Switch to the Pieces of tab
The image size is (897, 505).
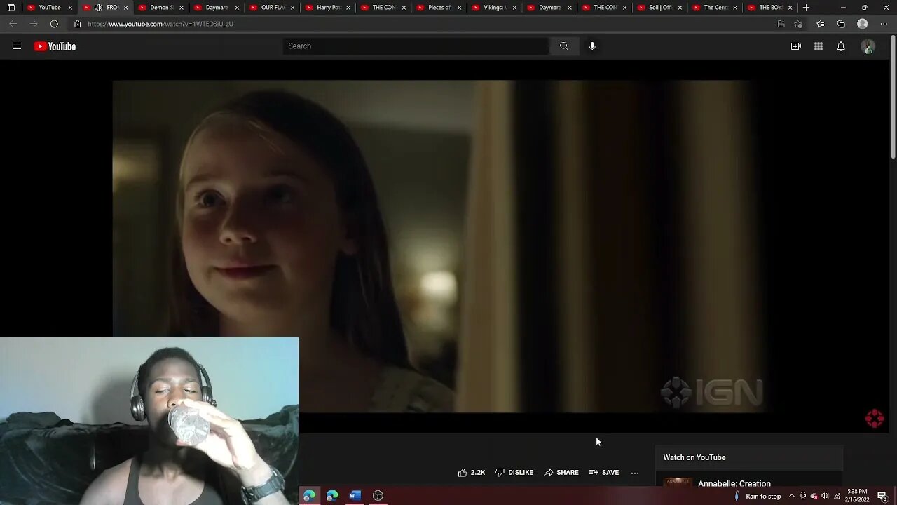click(439, 8)
